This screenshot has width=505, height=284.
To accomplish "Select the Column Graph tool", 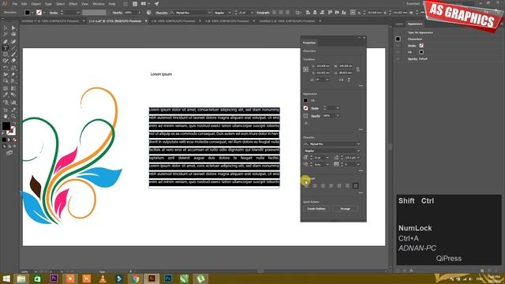I will [13, 103].
